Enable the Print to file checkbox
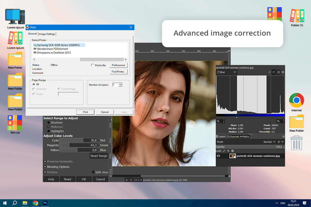The image size is (311, 207). tap(92, 65)
